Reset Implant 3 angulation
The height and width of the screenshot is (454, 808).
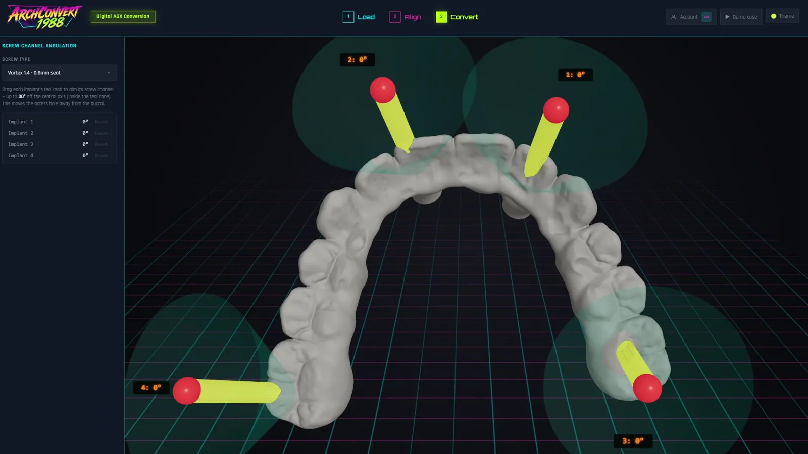pyautogui.click(x=102, y=144)
